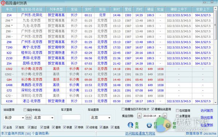Minimize the 路路通时刻表 window
The height and width of the screenshot is (137, 218).
click(205, 2)
